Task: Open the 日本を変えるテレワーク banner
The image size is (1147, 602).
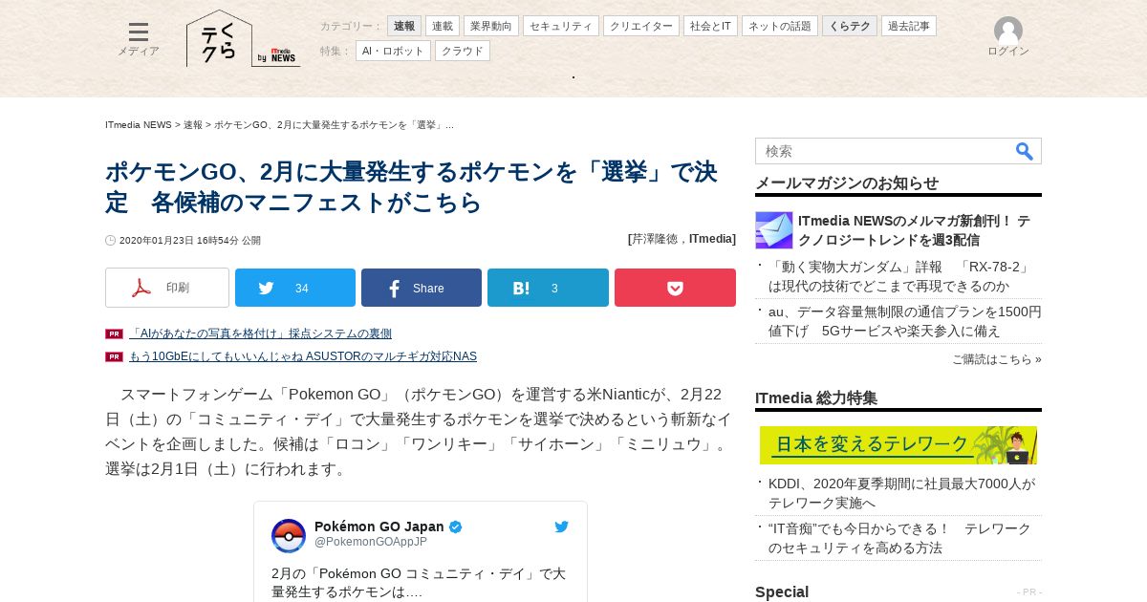Action: tap(898, 445)
